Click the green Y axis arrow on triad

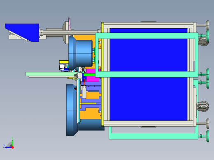click(x=12, y=143)
